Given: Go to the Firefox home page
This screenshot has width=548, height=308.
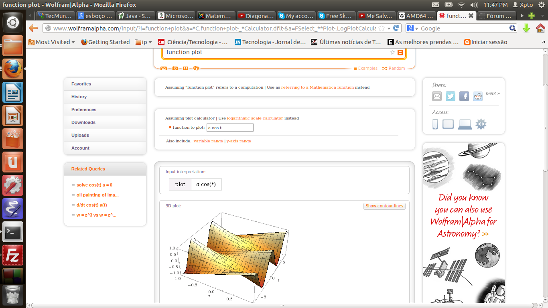Looking at the screenshot, I should pyautogui.click(x=540, y=28).
